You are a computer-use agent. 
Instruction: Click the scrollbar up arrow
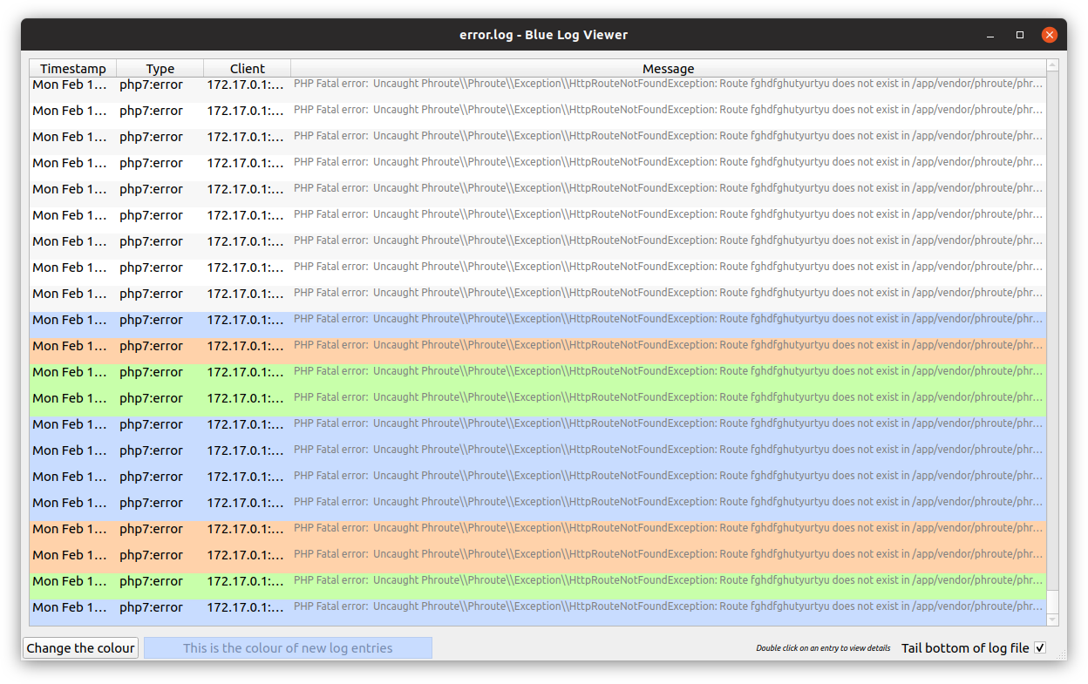point(1052,65)
